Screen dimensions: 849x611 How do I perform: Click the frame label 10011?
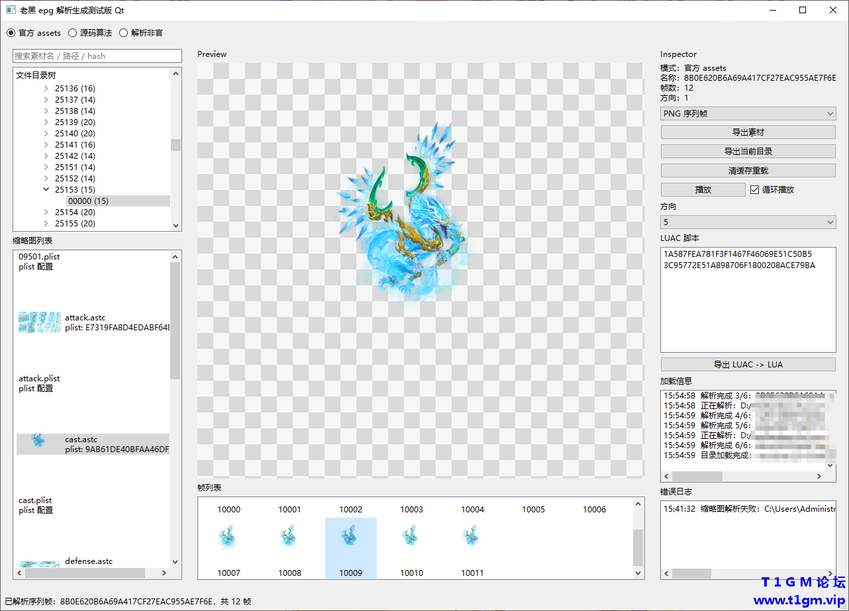[473, 573]
